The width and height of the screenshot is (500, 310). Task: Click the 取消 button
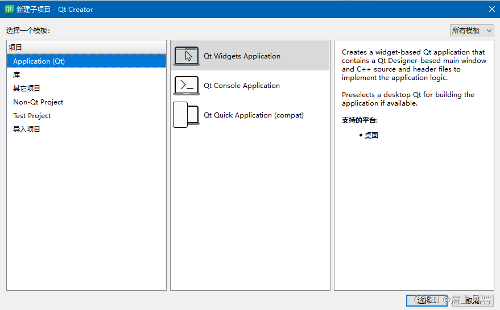pyautogui.click(x=473, y=300)
